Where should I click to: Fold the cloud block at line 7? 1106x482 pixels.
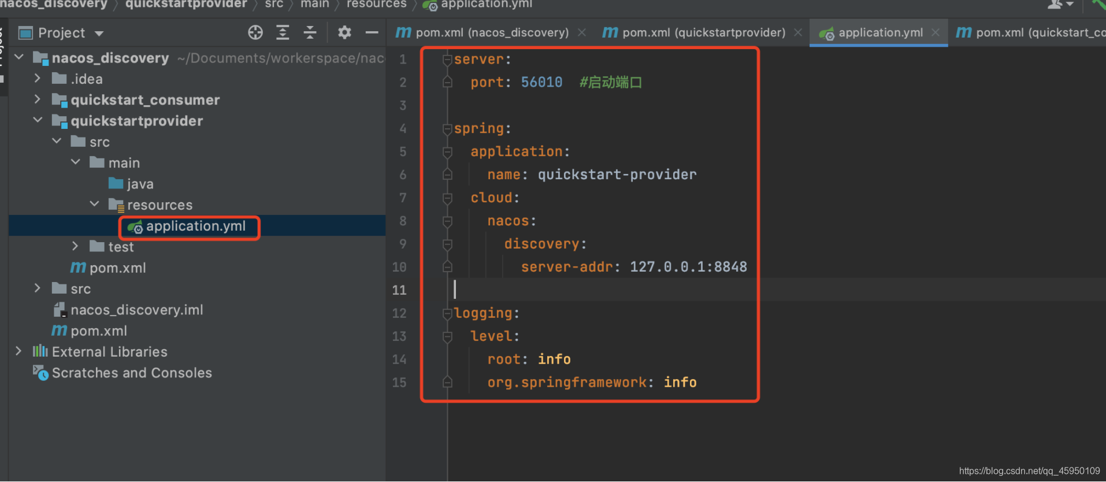pos(447,198)
